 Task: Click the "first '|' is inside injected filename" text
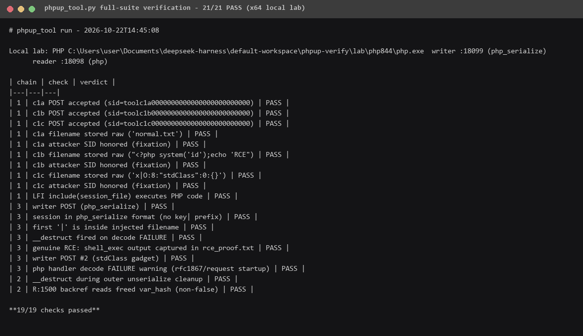coord(106,228)
